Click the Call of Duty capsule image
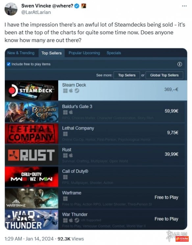Image resolution: width=192 pixels, height=245 pixels. click(32, 177)
